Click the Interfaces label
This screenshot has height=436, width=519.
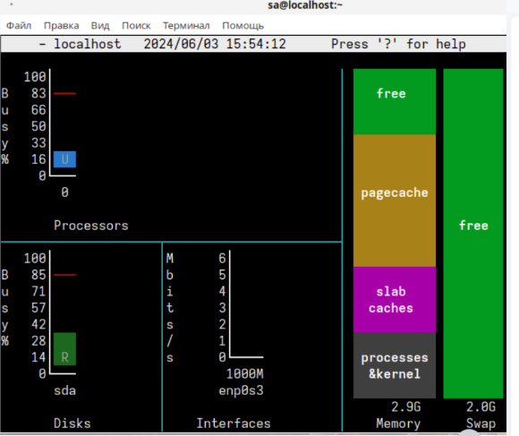pyautogui.click(x=234, y=423)
